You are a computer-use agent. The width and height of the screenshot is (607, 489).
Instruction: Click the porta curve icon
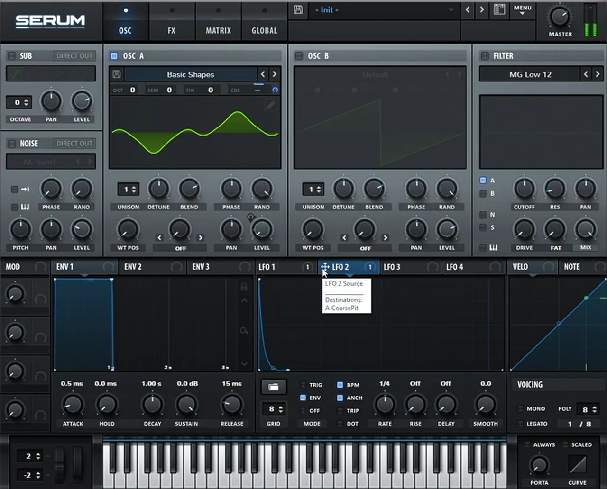[x=577, y=464]
